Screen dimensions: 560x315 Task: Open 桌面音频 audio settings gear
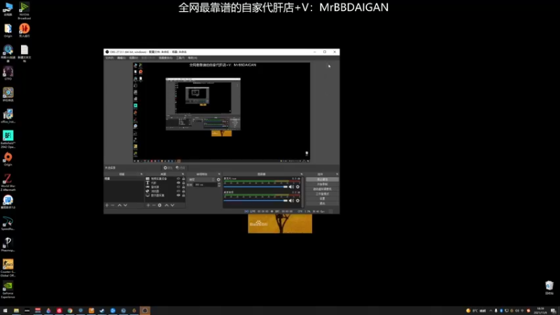click(x=298, y=201)
